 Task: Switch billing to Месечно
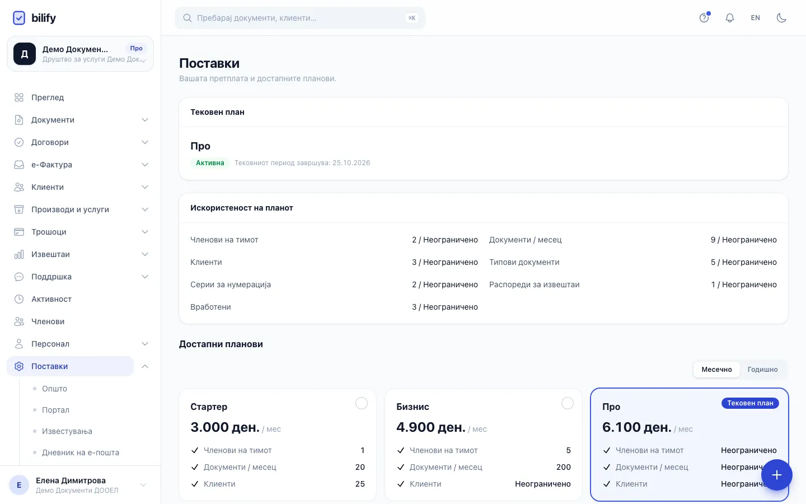(716, 370)
